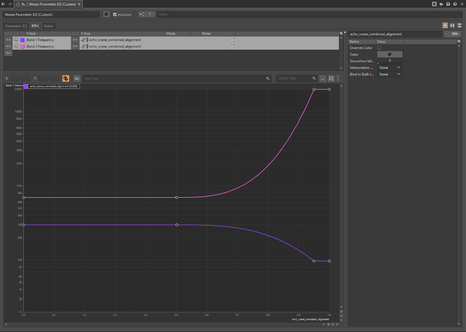Image resolution: width=466 pixels, height=332 pixels.
Task: Open the States tab
Action: coord(48,26)
